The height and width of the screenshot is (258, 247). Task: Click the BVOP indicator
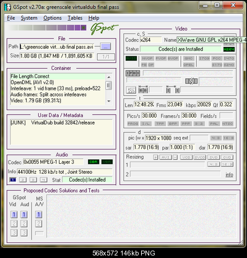(x=173, y=58)
